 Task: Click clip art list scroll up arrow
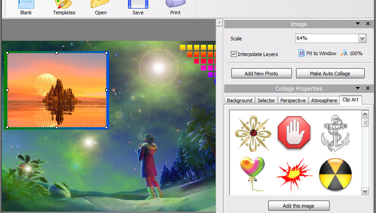365,114
